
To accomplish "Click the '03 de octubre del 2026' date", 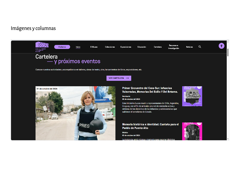I will [x=131, y=136].
